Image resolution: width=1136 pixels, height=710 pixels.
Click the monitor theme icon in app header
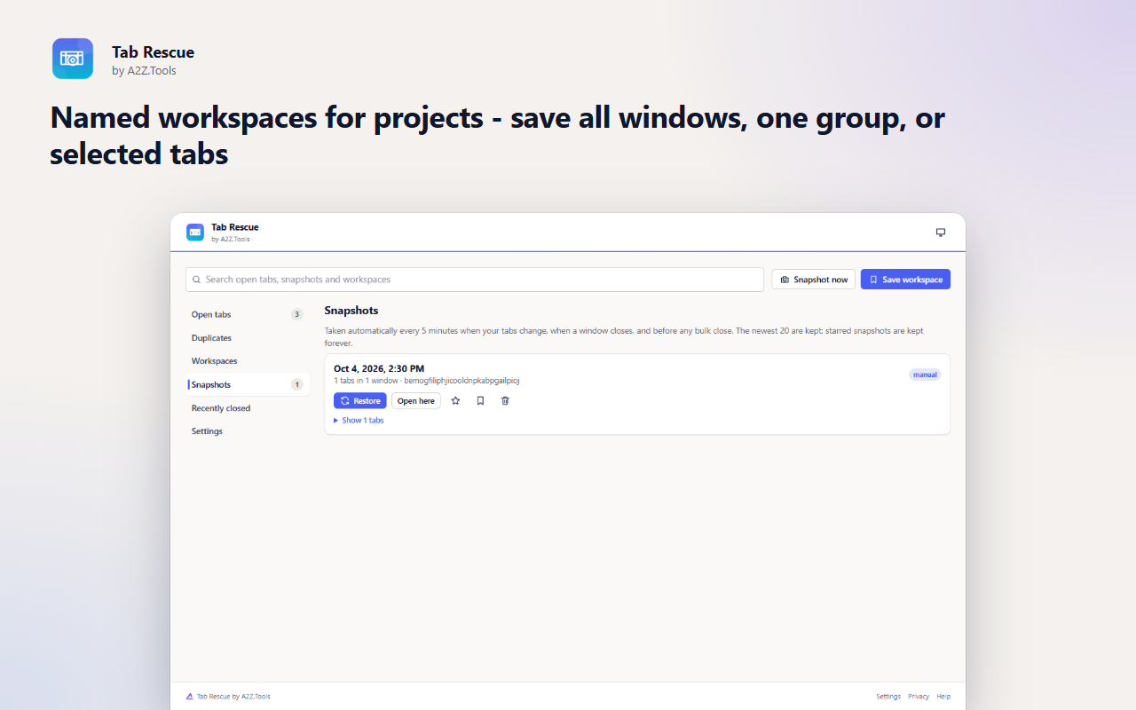(x=941, y=233)
